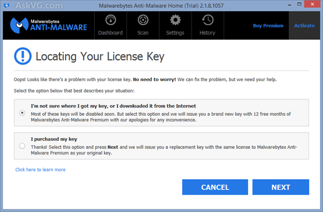Image resolution: width=323 pixels, height=212 pixels.
Task: Click the window title "Malwarebytes Anti-Malware Home (Trial)"
Action: pyautogui.click(x=161, y=6)
